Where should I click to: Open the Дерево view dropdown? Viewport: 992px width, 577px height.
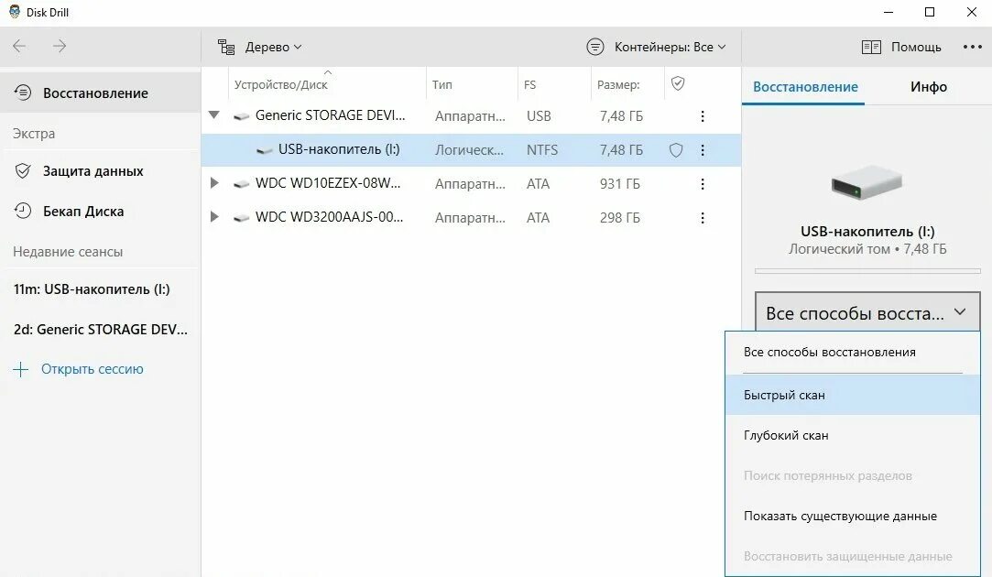[x=260, y=47]
